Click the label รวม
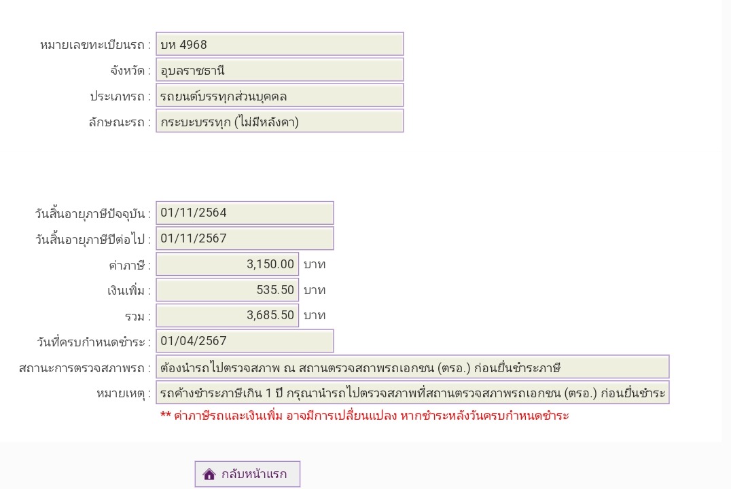The height and width of the screenshot is (489, 731). [x=137, y=317]
